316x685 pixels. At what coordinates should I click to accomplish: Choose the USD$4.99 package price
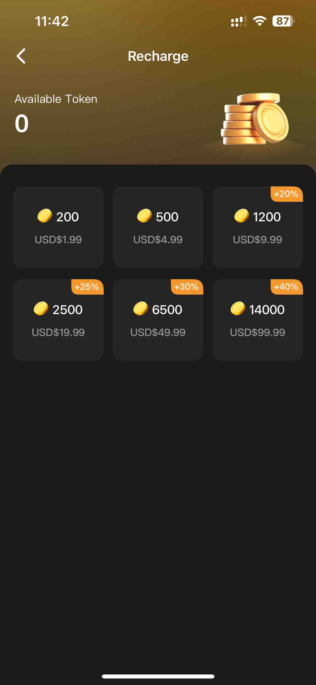click(158, 227)
